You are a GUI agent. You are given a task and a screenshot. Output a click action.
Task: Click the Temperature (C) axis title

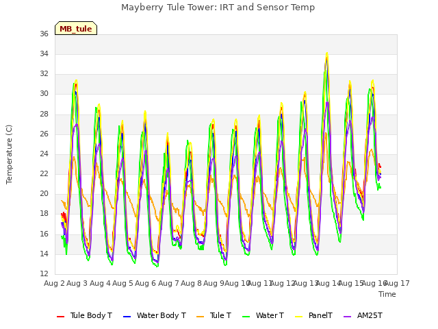(9, 154)
